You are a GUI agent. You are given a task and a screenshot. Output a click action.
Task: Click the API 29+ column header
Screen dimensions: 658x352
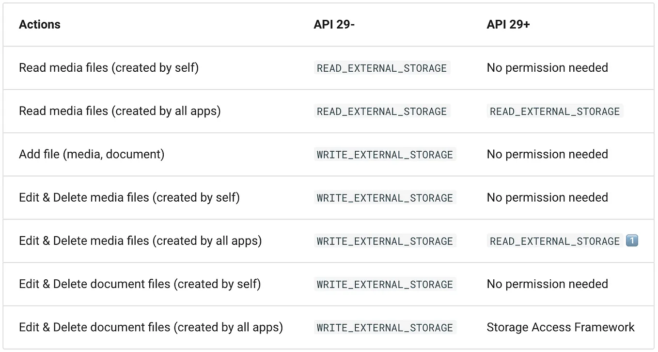[x=508, y=25]
